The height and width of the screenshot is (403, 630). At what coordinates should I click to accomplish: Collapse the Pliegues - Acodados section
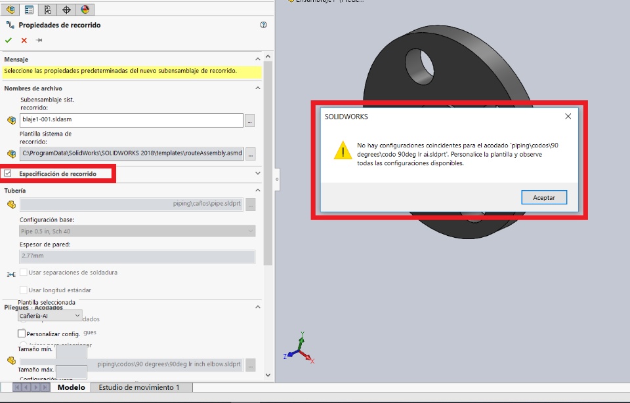tap(257, 307)
